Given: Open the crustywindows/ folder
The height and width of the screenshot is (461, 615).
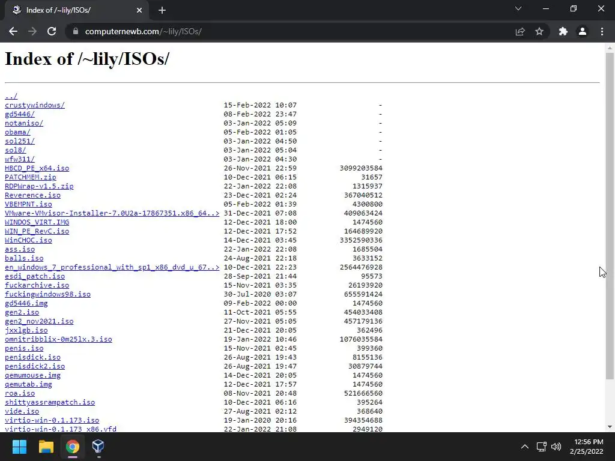Looking at the screenshot, I should pyautogui.click(x=34, y=105).
